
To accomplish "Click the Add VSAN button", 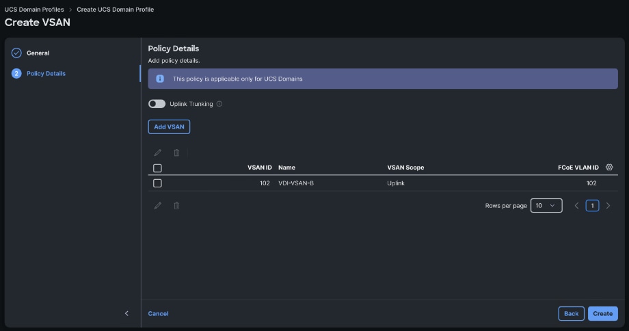I will click(x=169, y=127).
